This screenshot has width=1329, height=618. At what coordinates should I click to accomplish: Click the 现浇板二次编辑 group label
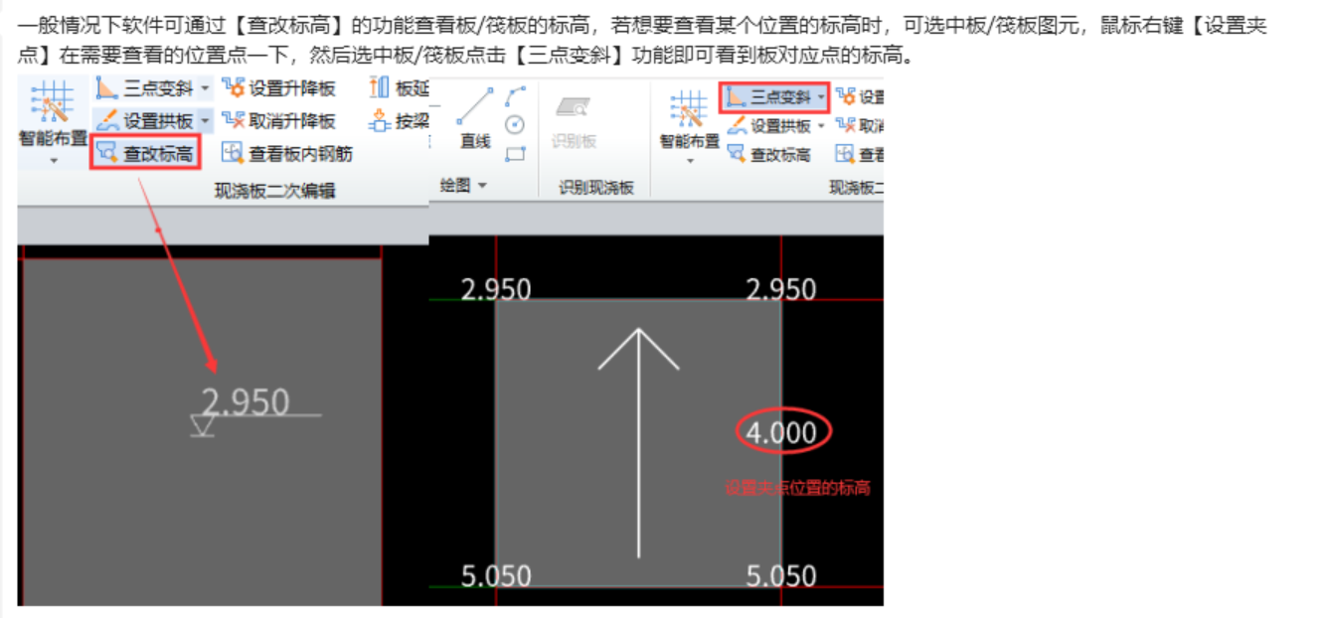[x=275, y=191]
